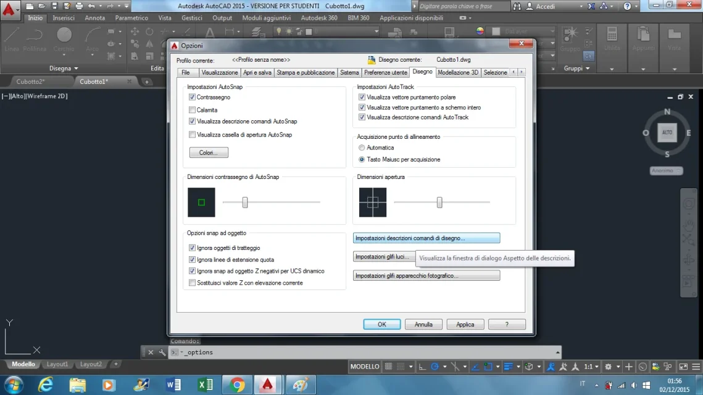Click Impostazioni descrizioni comandi di disegno button
The width and height of the screenshot is (703, 395).
[x=426, y=238]
